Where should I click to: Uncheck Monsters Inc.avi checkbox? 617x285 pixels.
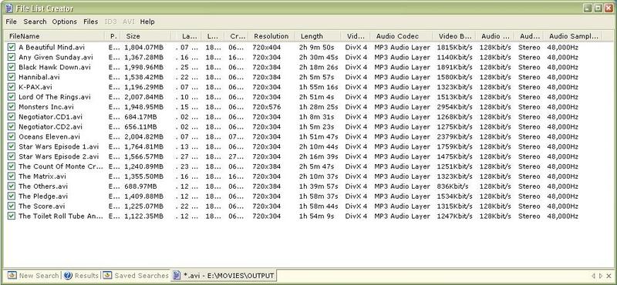pos(12,107)
